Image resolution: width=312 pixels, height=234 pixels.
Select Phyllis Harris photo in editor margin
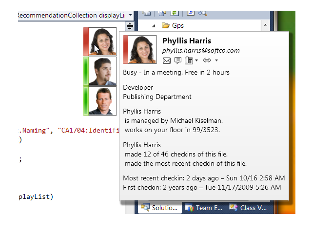[x=102, y=41]
